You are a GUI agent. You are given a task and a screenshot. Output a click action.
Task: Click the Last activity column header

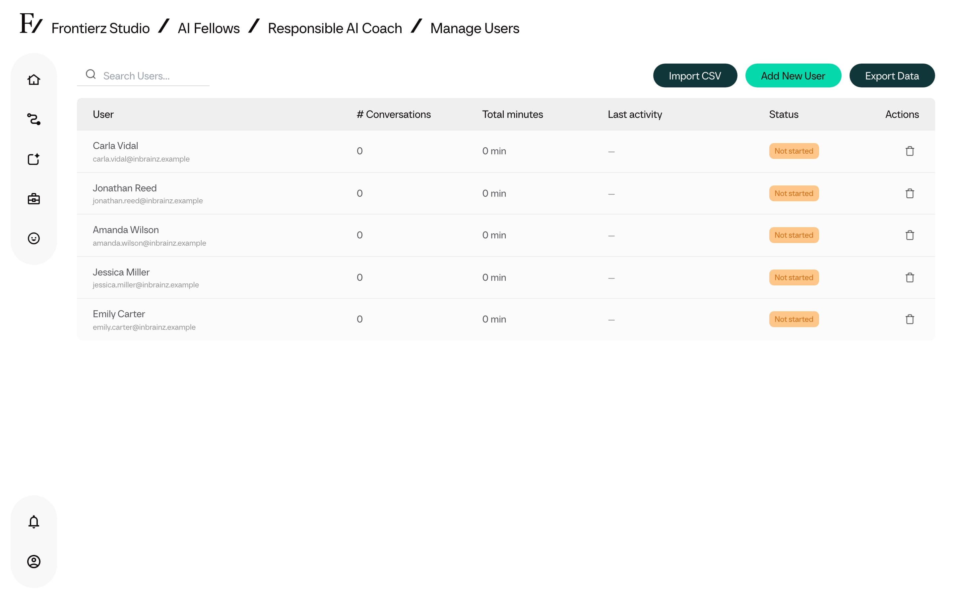[635, 114]
